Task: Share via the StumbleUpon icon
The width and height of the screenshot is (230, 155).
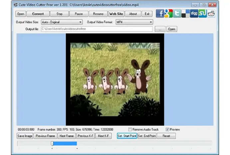Action: 203,14
